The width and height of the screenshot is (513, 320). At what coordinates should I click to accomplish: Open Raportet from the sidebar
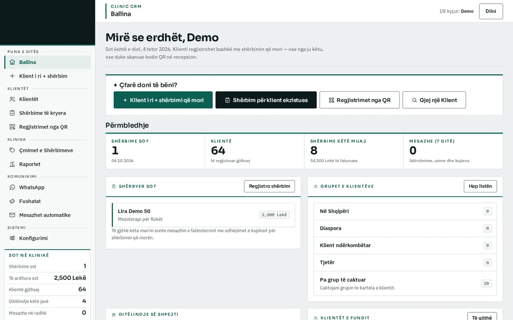click(x=47, y=164)
